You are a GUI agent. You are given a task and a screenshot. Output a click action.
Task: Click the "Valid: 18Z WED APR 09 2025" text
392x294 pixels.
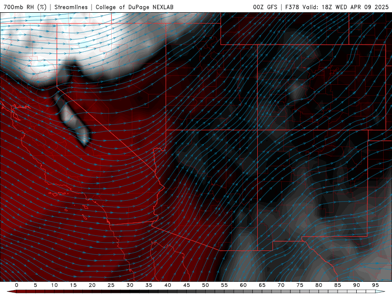click(345, 7)
